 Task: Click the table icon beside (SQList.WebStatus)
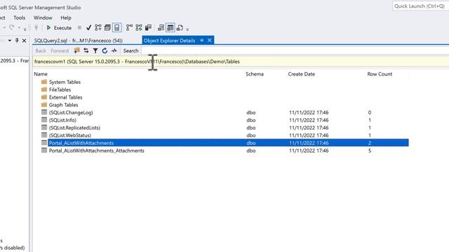click(44, 135)
